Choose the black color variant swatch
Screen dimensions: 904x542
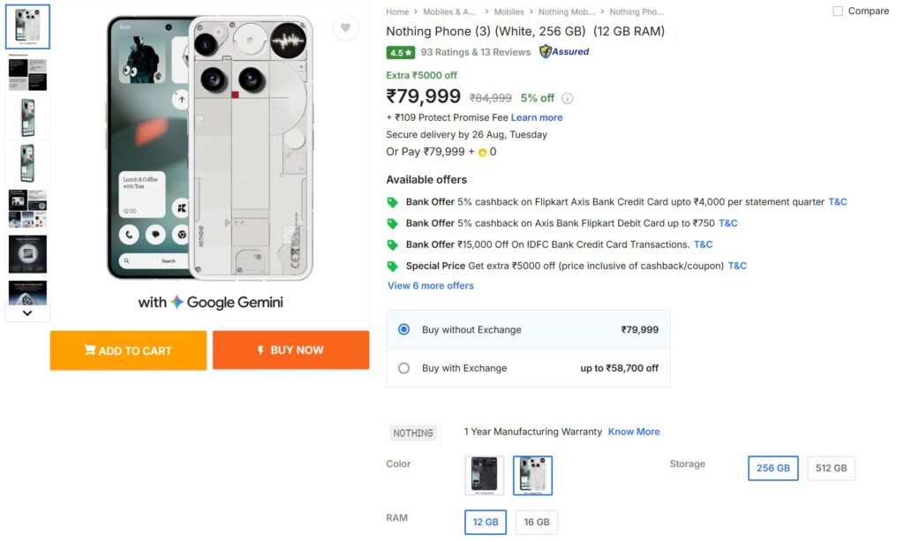tap(485, 476)
